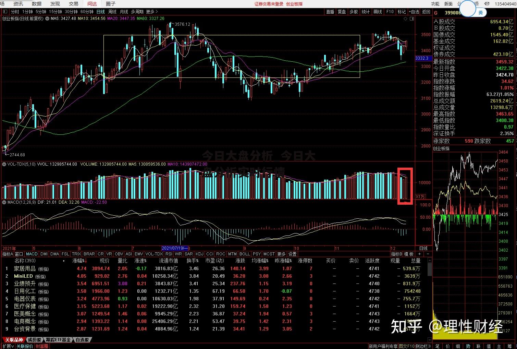Open the 日线 period selector at timeline right
The width and height of the screenshot is (517, 349).
tap(423, 248)
